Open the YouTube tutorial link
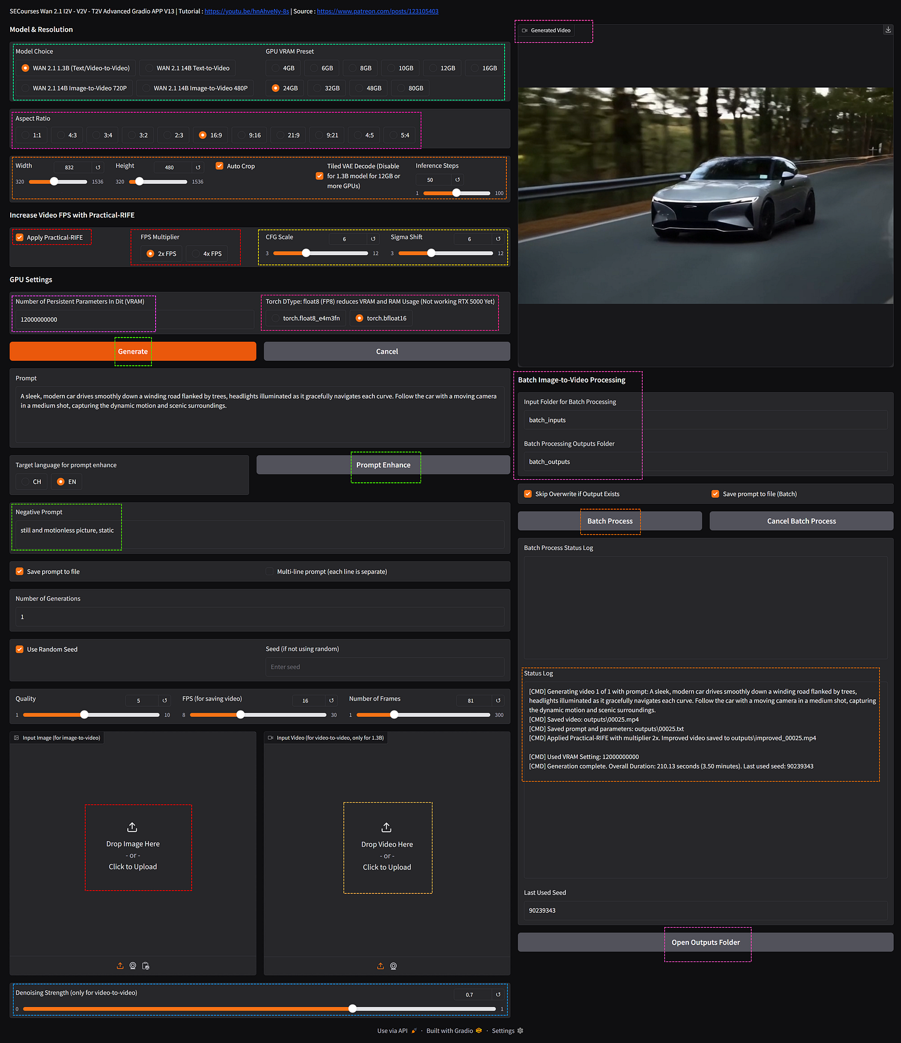 coord(247,11)
